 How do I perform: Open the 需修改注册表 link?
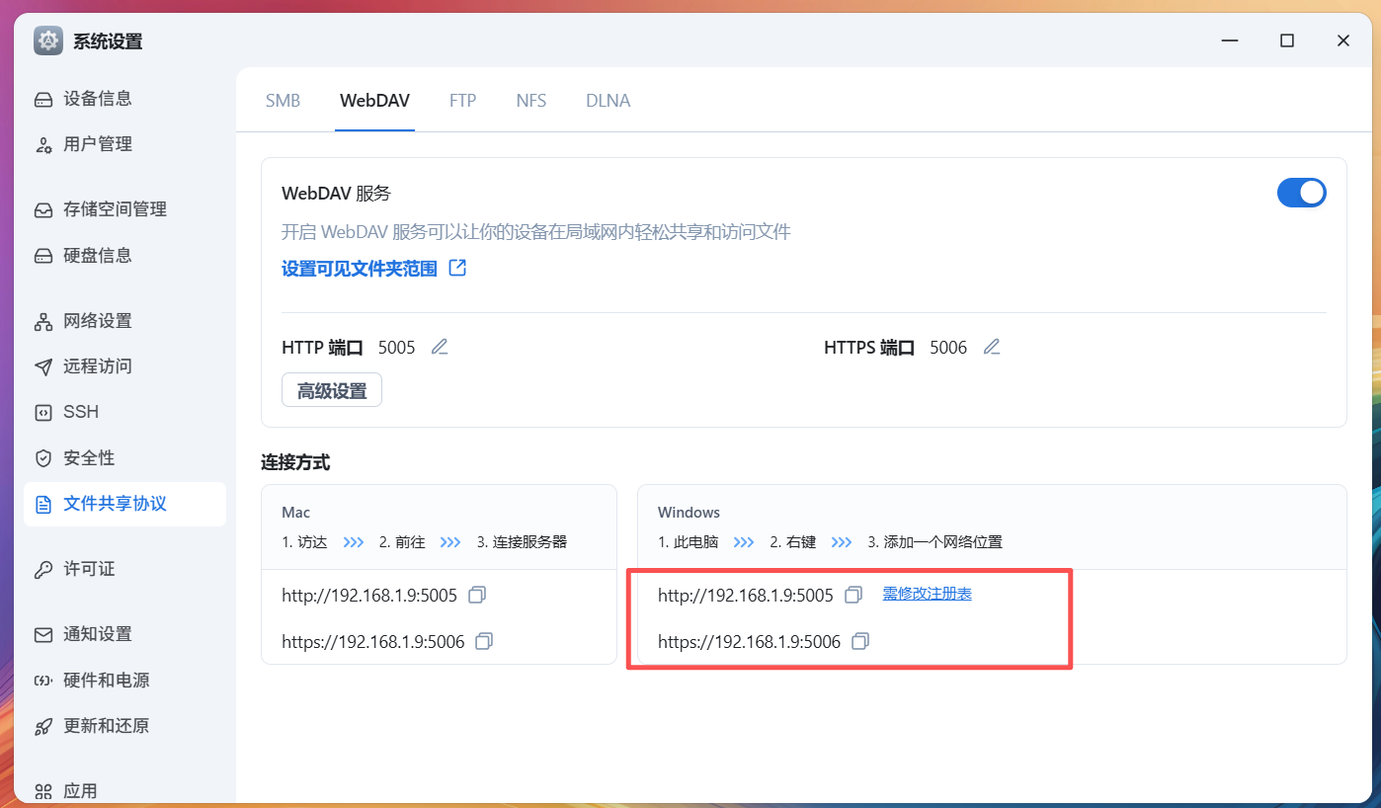(x=927, y=594)
